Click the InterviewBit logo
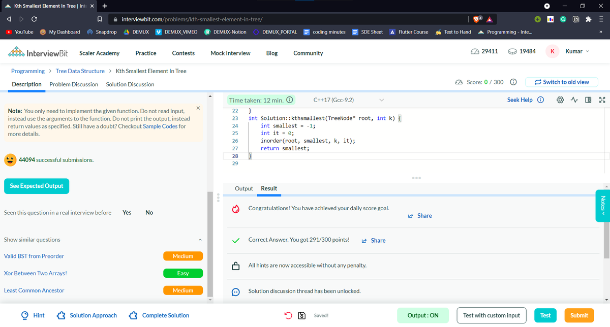 click(x=38, y=53)
